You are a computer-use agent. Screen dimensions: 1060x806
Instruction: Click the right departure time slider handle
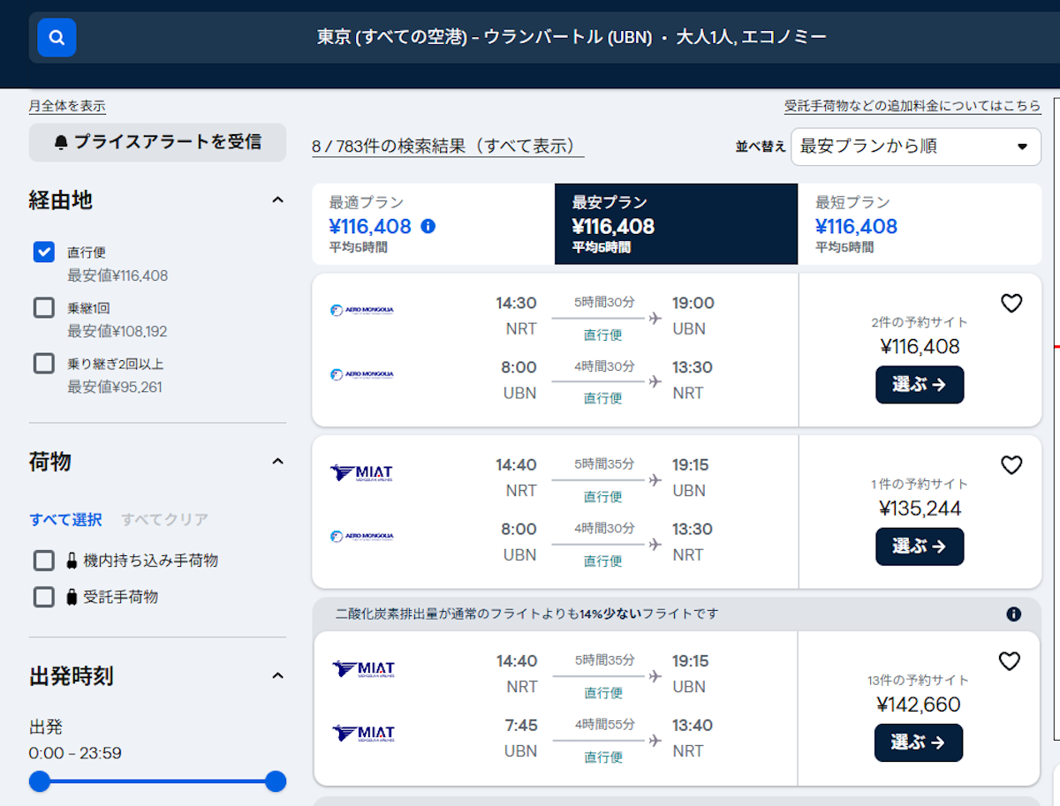276,781
